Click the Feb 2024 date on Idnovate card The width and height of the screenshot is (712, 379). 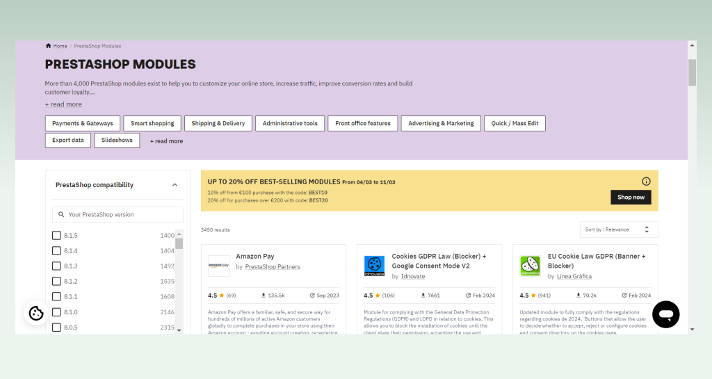pos(484,296)
